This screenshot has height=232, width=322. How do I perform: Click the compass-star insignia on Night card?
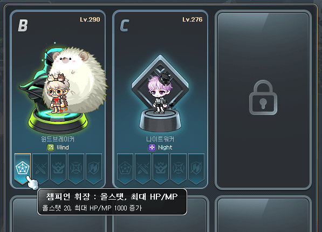[179, 168]
